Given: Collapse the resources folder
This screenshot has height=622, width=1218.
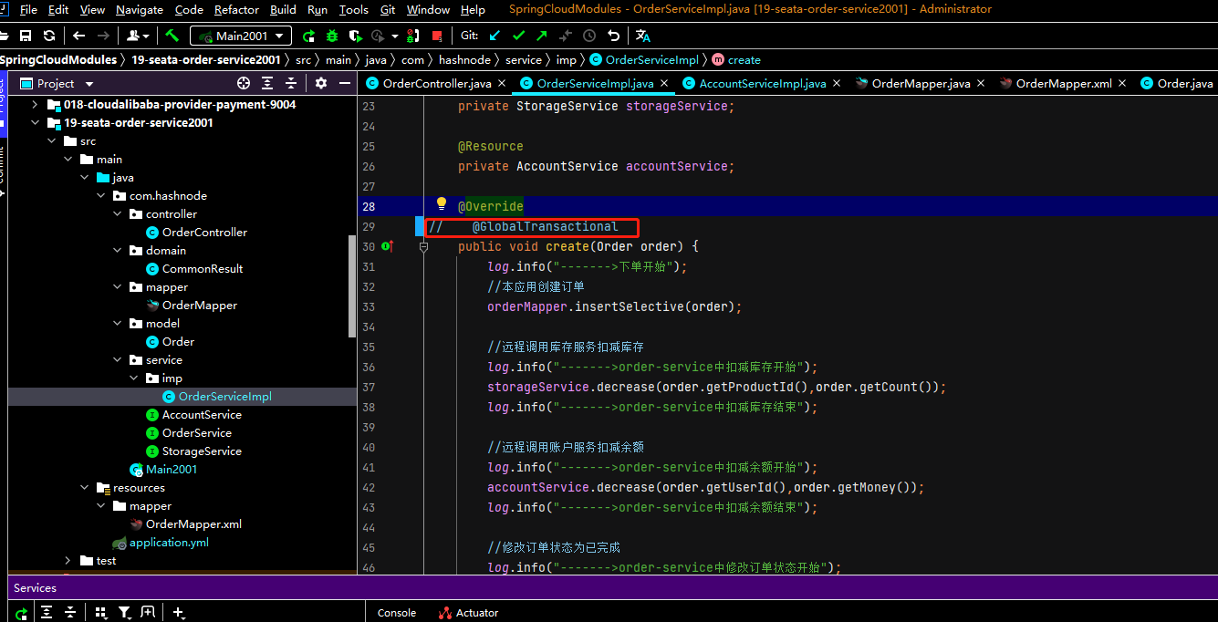Looking at the screenshot, I should [85, 488].
